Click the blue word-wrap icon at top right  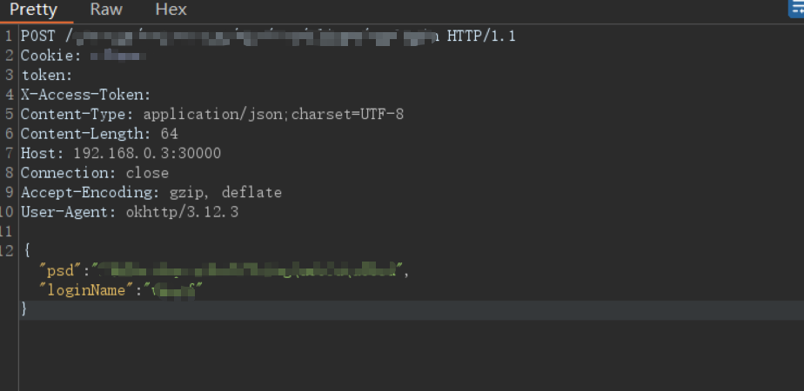[797, 9]
